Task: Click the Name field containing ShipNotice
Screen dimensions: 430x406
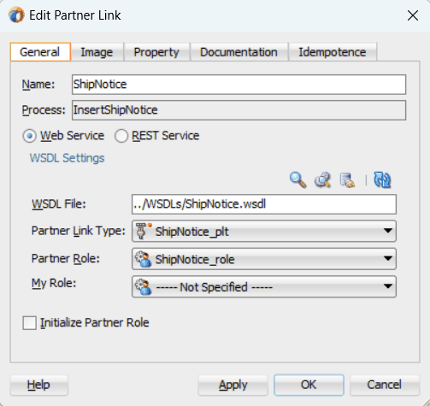Action: [239, 85]
